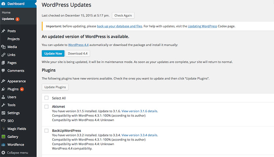The height and width of the screenshot is (157, 274).
Task: Open the Updating WordPress Codex link
Action: [x=202, y=26]
